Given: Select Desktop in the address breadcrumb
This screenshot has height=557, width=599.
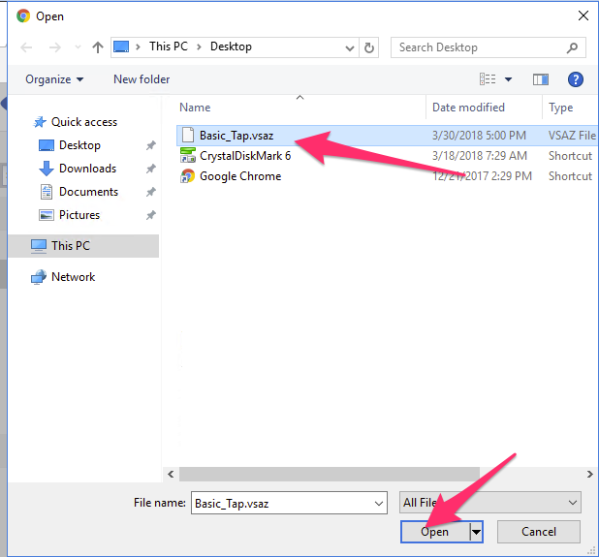Looking at the screenshot, I should click(231, 46).
